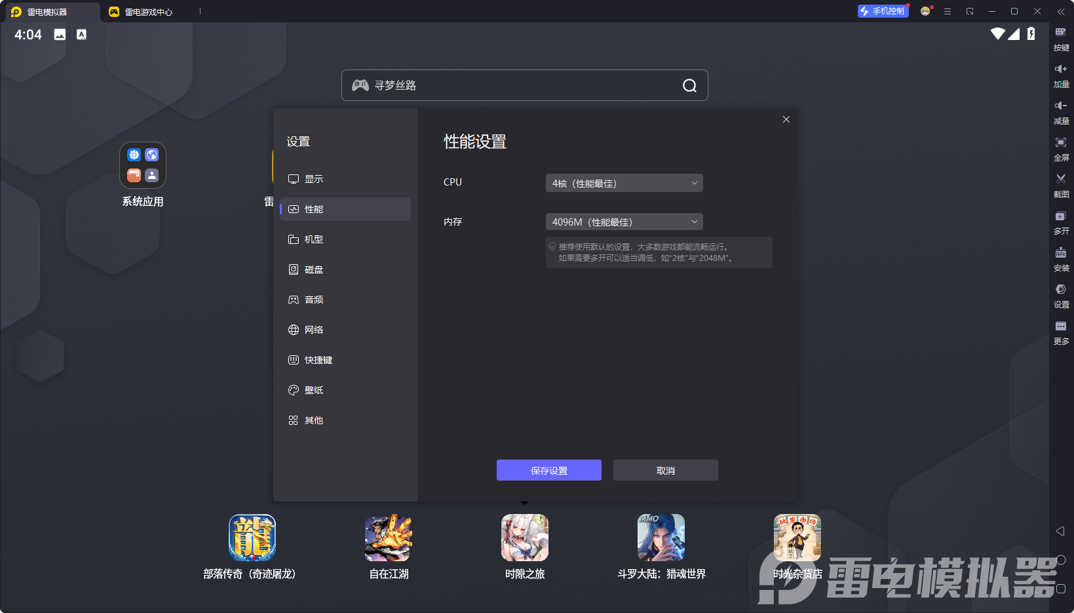Open the 多开 multi-instance tool

click(1061, 223)
